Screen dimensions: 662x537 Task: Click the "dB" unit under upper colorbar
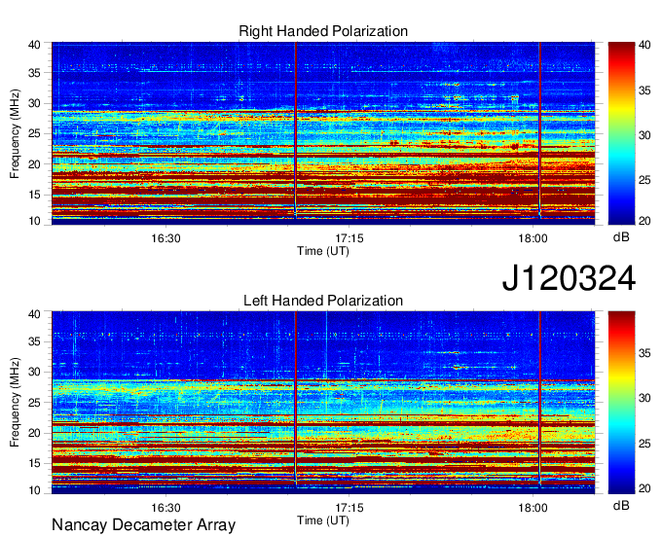[x=621, y=237]
